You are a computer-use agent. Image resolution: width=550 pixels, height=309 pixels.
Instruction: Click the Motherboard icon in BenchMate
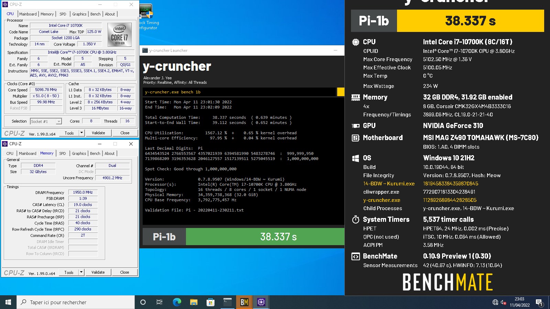(355, 138)
